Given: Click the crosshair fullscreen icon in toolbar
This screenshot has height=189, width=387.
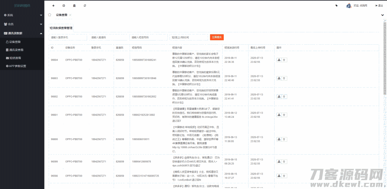Looking at the screenshot, I should 64,5.
